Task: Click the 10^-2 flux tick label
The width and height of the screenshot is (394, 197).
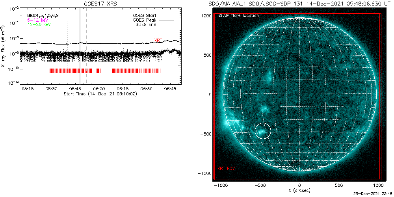Action: 14,9
